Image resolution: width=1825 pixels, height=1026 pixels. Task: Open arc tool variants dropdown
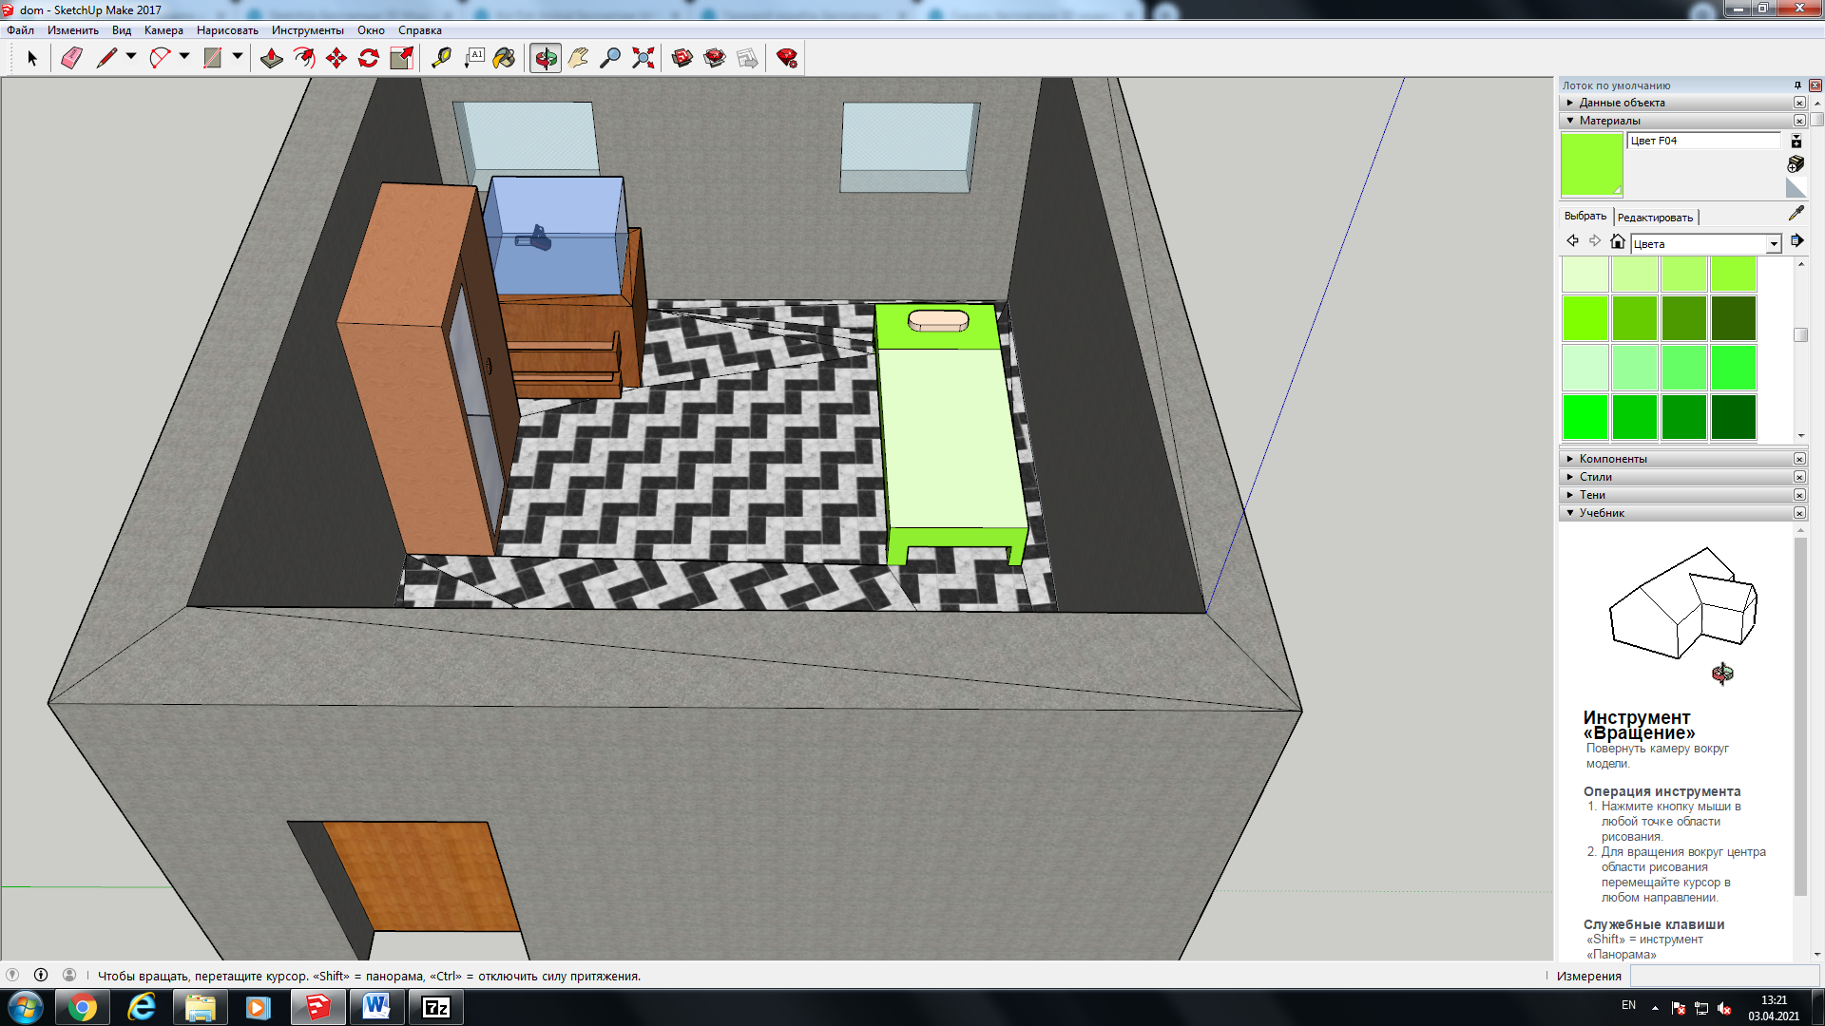(184, 57)
